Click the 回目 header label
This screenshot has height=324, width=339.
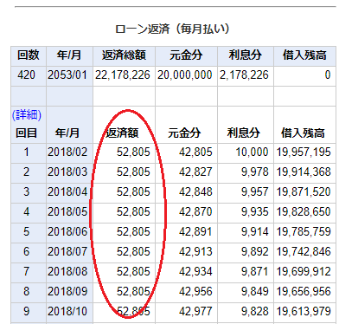26,133
